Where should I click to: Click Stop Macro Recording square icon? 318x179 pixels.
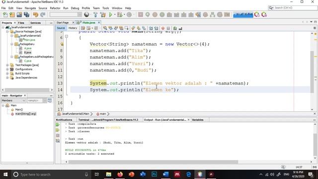point(168,28)
